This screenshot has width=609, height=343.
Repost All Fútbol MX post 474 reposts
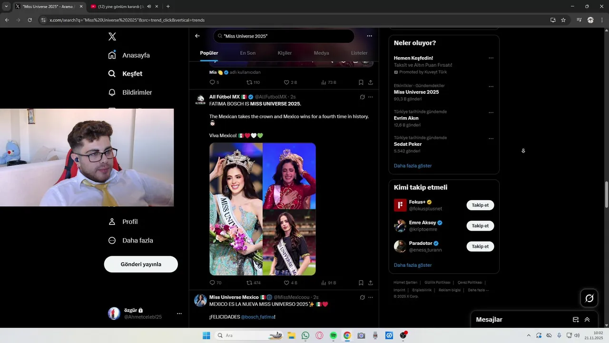[x=253, y=282]
